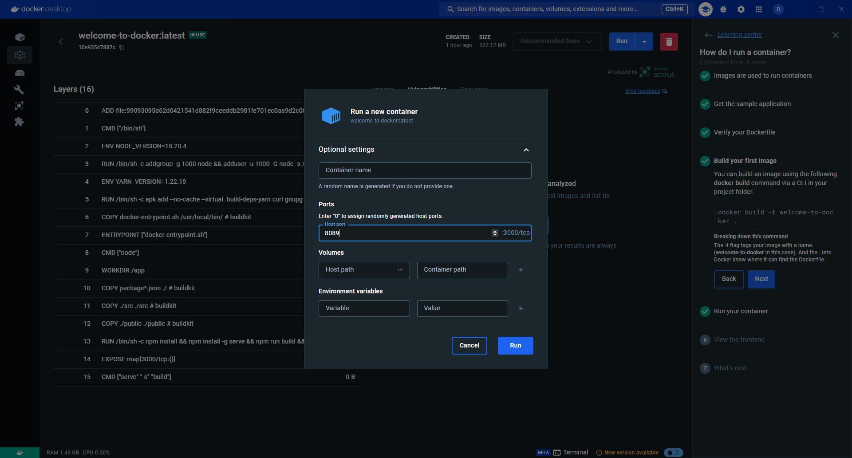The height and width of the screenshot is (458, 852).
Task: Open notifications bell in status bar
Action: click(x=674, y=453)
